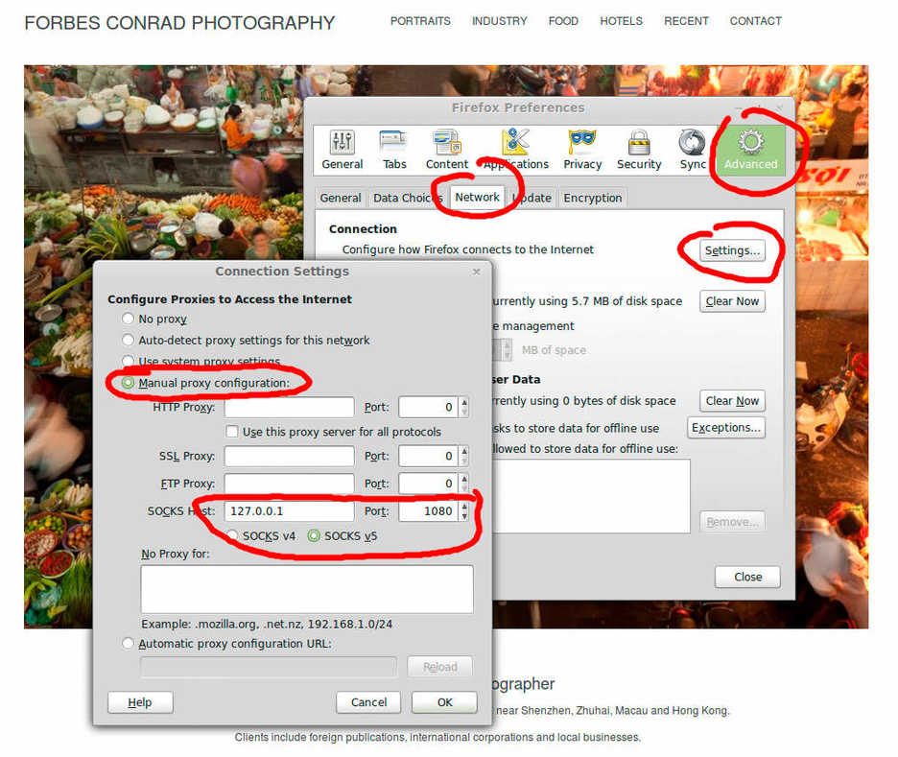Switch to the Encryption tab
The image size is (898, 757).
592,198
